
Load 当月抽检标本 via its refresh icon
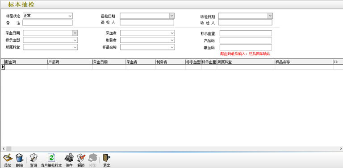52,158
